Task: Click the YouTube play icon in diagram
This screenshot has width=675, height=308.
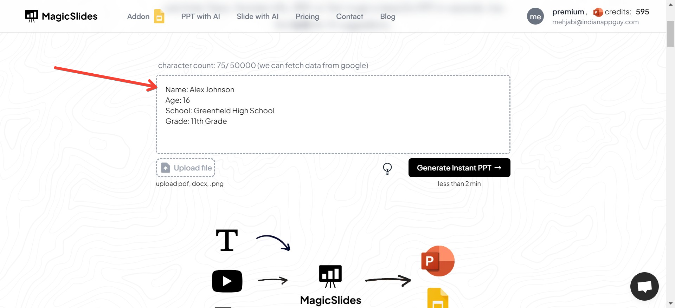Action: coord(227,281)
